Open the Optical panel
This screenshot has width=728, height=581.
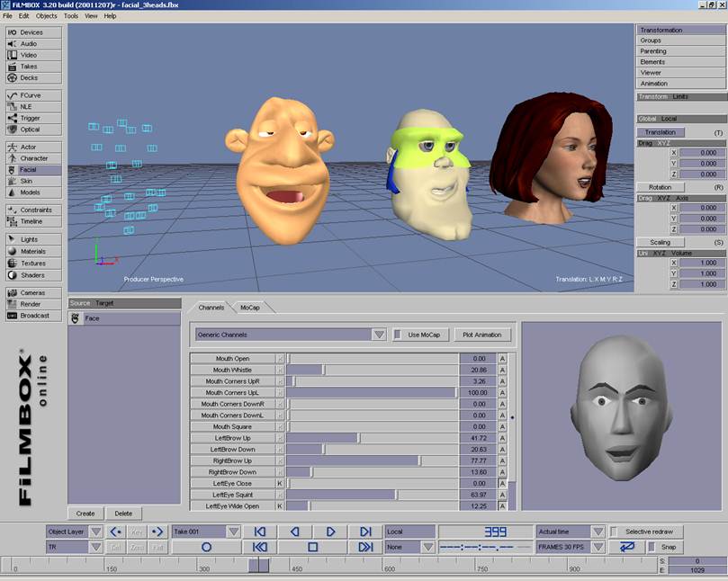pos(33,130)
